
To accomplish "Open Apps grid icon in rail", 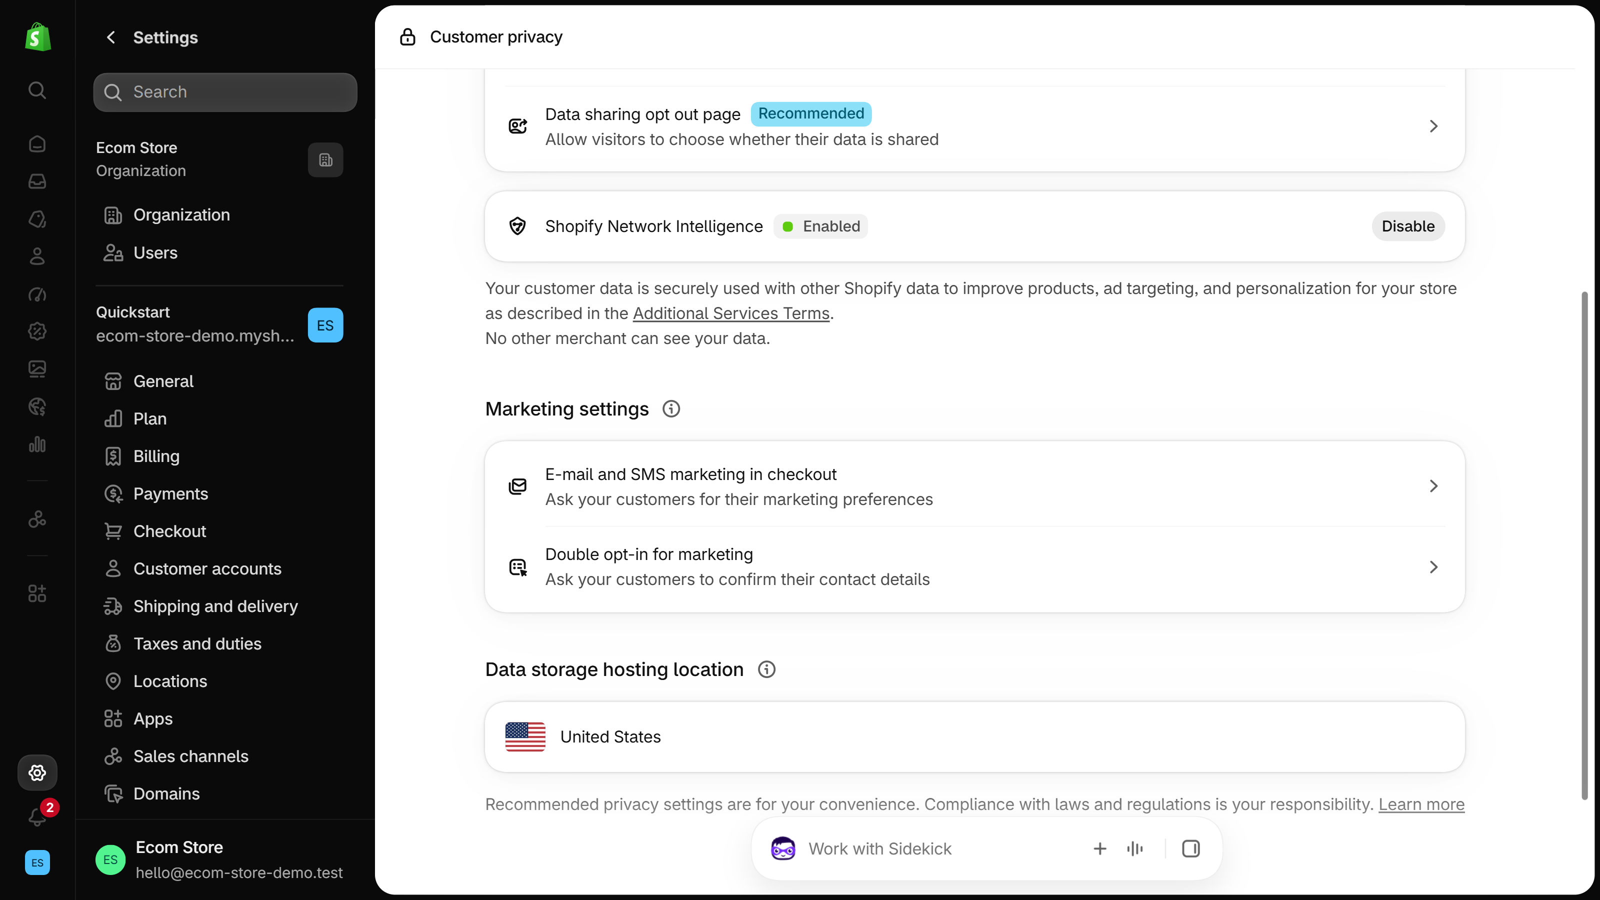I will click(37, 594).
